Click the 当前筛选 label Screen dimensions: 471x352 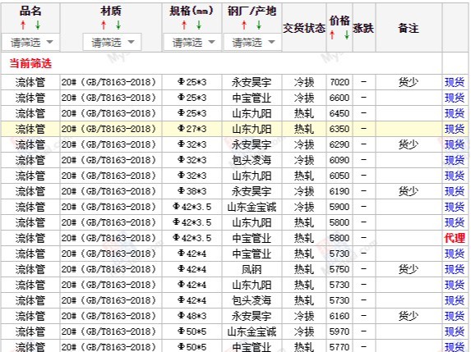[30, 63]
